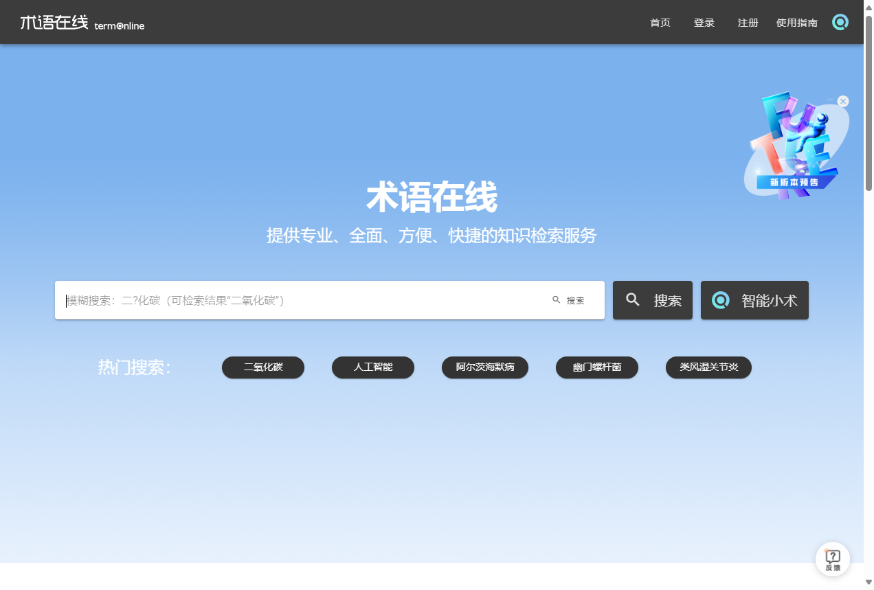
Task: Click hot search 阿尔茨海默病
Action: click(484, 367)
